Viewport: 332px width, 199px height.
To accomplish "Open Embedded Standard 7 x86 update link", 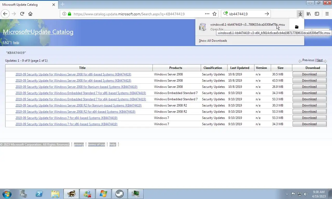I will (81, 93).
